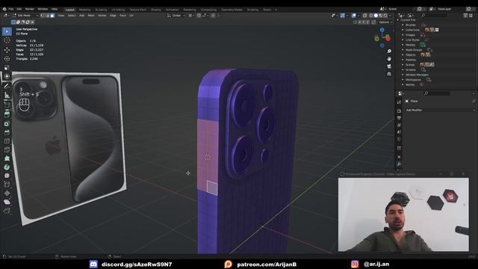Select the 3D Cursor tool
478x269 pixels.
[x=7, y=40]
